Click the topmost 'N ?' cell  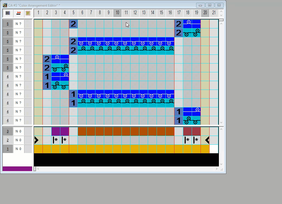[19, 24]
